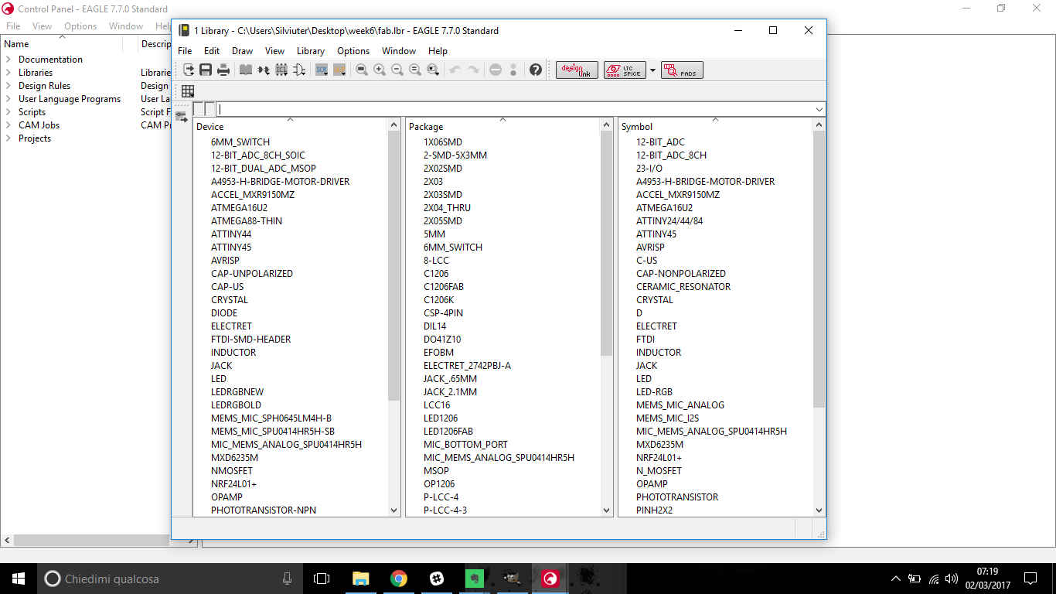Click the Zoom select magnifier icon
Screen dimensions: 1056x594
(433, 70)
